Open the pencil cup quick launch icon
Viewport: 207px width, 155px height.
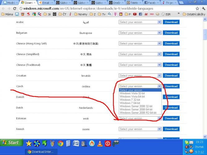point(52,144)
